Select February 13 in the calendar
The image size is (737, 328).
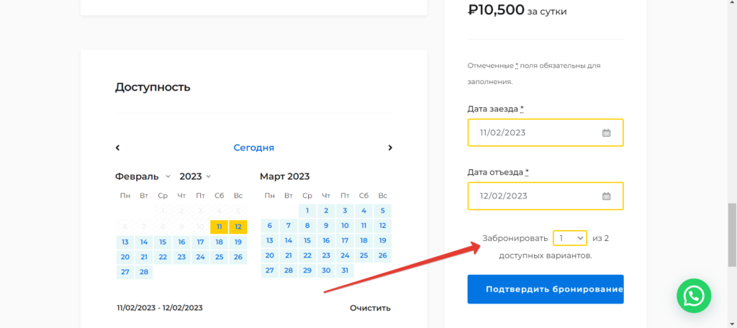click(x=125, y=242)
